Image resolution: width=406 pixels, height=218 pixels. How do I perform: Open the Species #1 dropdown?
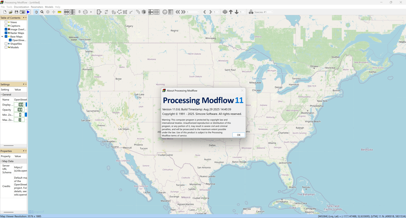coord(272,12)
